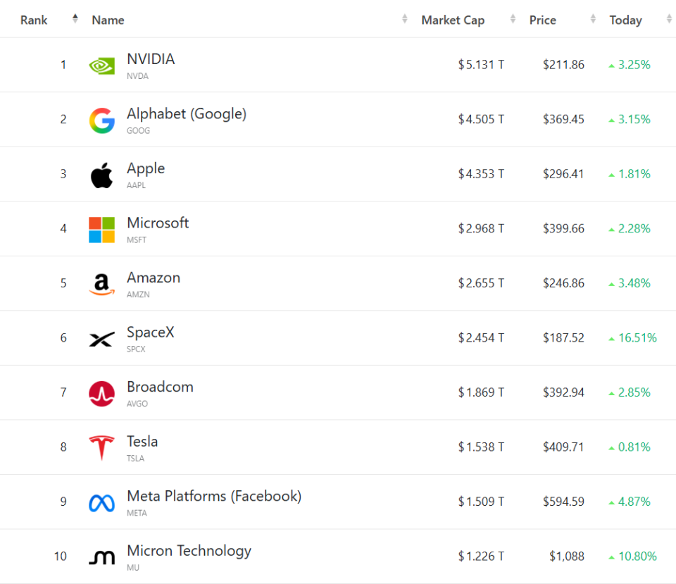Click the Tesla logo icon
Viewport: 676px width, 584px height.
pos(101,448)
